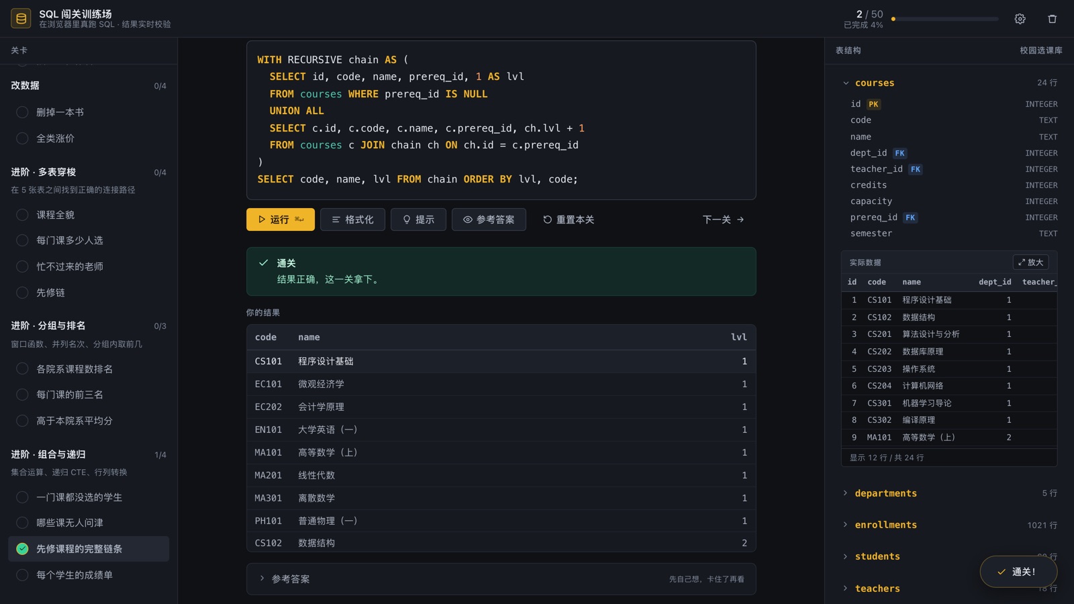Click the MA101 row in 实际数据 table
1074x604 pixels.
(949, 438)
